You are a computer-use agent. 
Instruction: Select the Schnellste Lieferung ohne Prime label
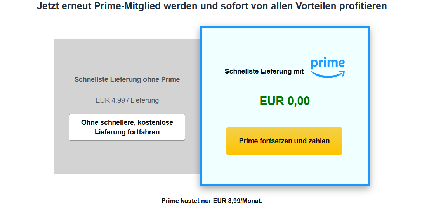(x=127, y=79)
